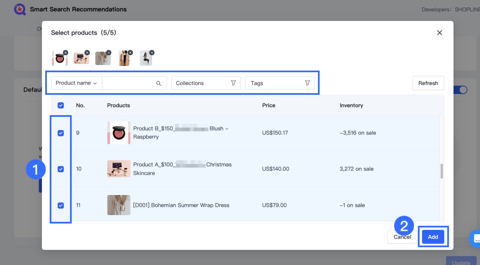Open the chat support widget icon
Viewport: 480px width, 265px height.
pos(474,238)
